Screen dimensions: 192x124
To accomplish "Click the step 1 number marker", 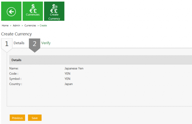I will tap(7, 44).
